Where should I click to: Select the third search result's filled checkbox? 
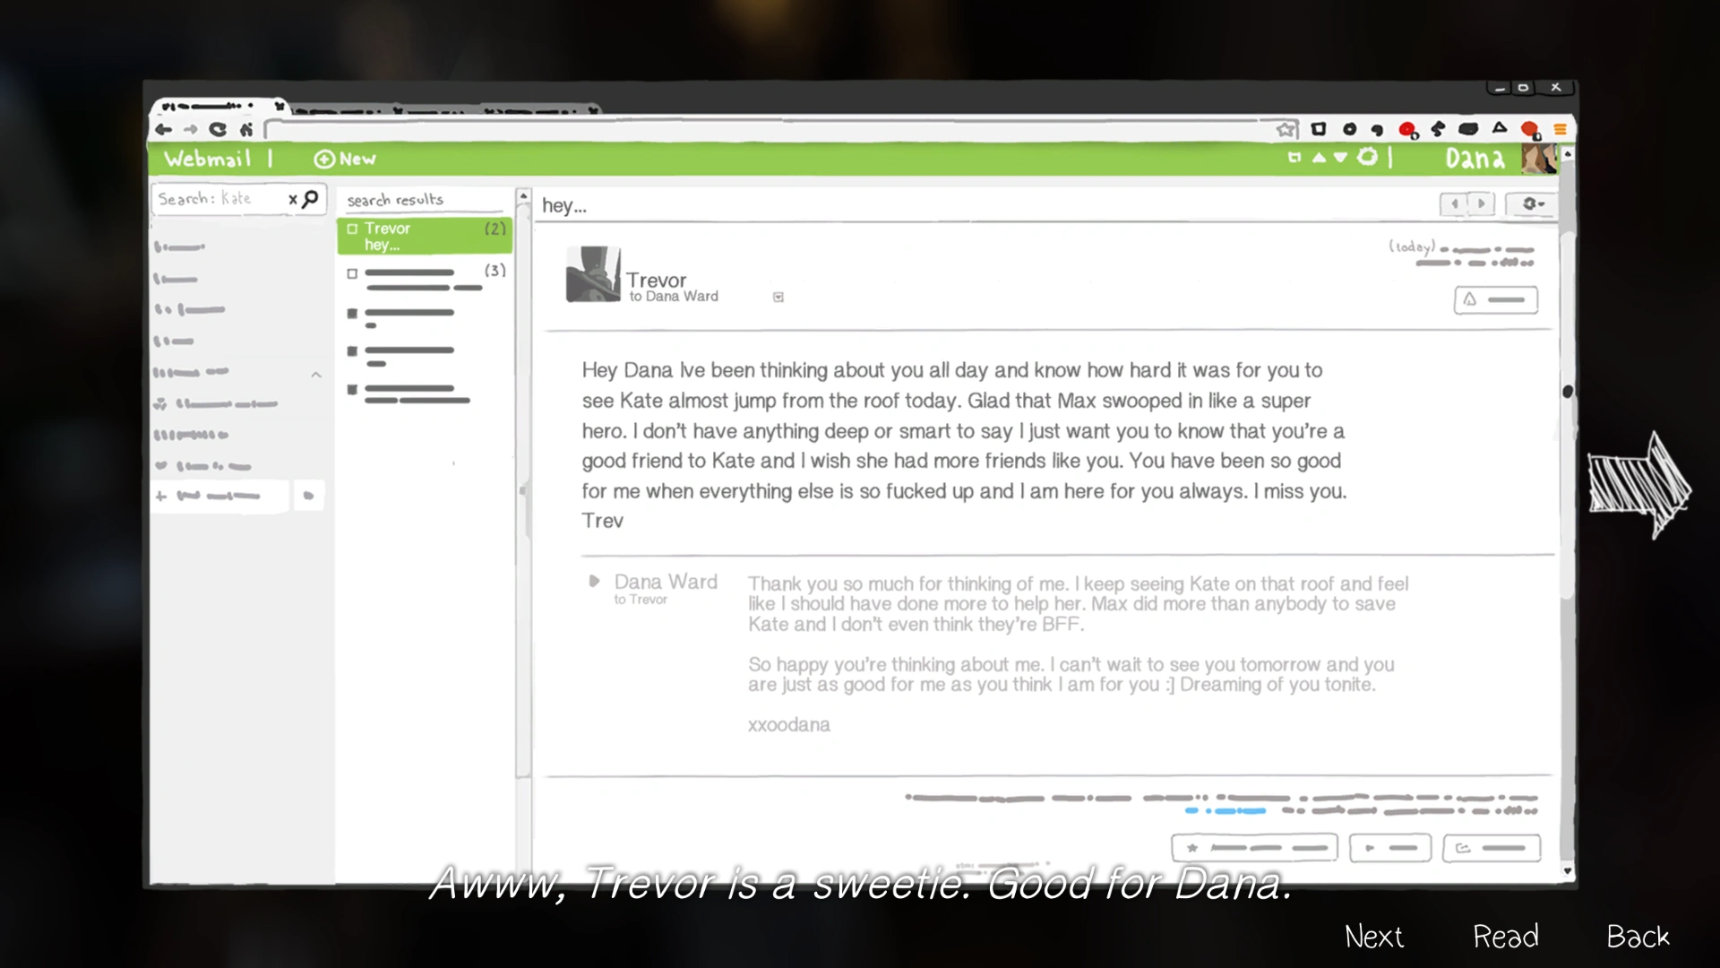point(352,314)
